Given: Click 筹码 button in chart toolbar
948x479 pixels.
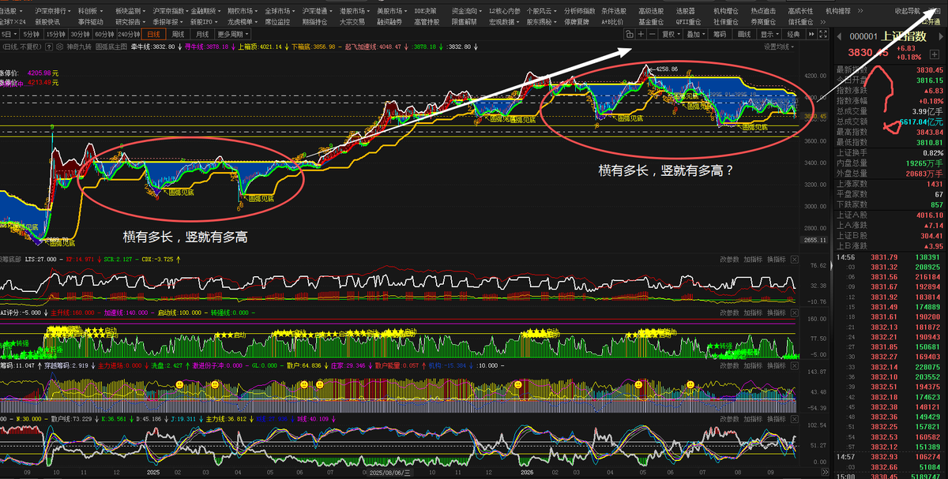Looking at the screenshot, I should 720,34.
